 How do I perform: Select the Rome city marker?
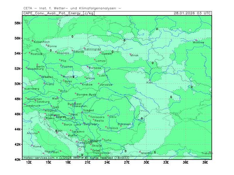32,145
